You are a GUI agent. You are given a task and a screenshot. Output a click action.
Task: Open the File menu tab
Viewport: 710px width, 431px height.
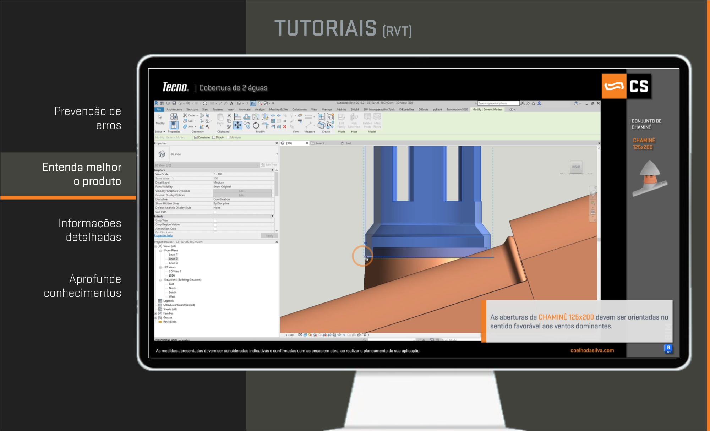pyautogui.click(x=159, y=109)
